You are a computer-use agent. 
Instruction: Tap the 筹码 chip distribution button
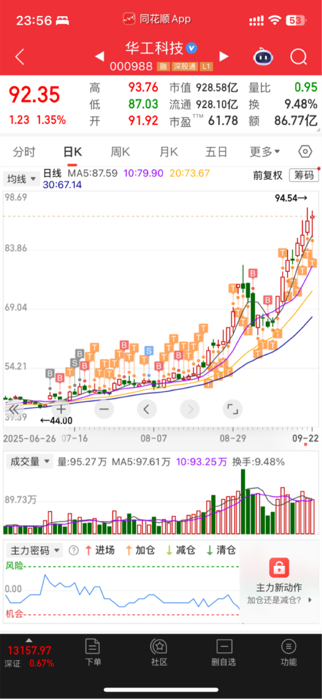click(304, 175)
